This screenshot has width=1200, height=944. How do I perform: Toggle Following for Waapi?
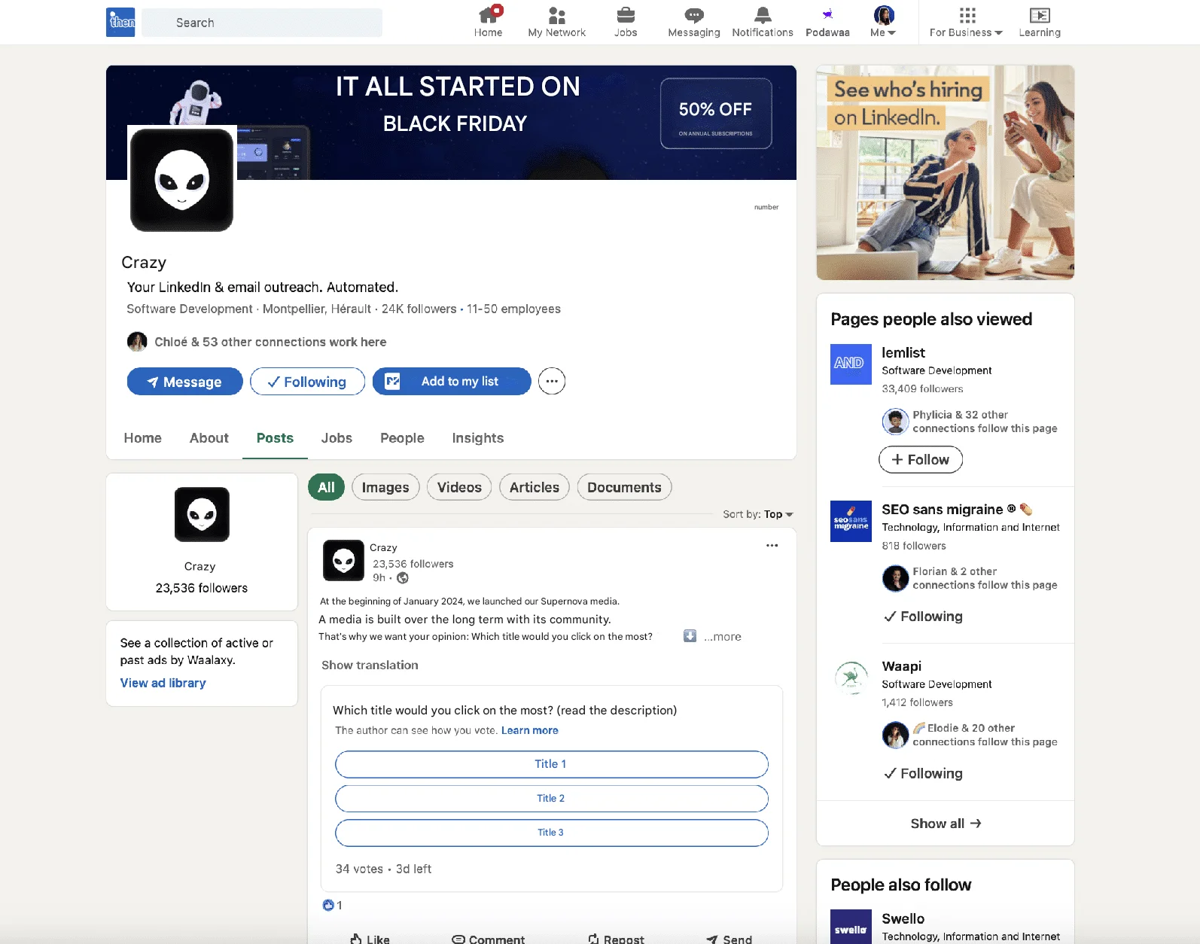click(x=923, y=773)
